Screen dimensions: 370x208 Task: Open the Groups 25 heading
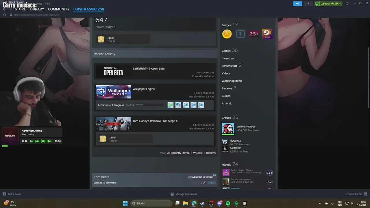pyautogui.click(x=230, y=117)
